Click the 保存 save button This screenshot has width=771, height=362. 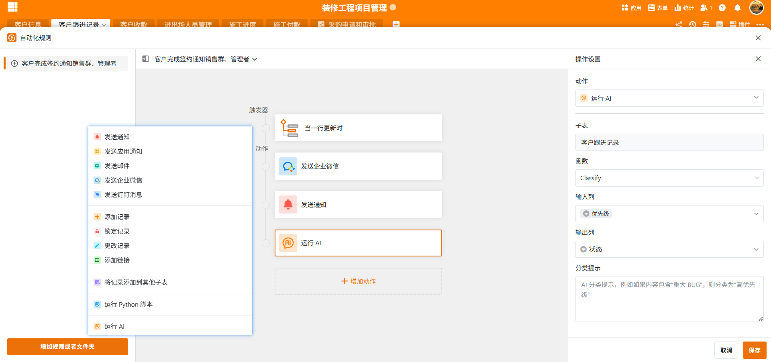pos(754,350)
